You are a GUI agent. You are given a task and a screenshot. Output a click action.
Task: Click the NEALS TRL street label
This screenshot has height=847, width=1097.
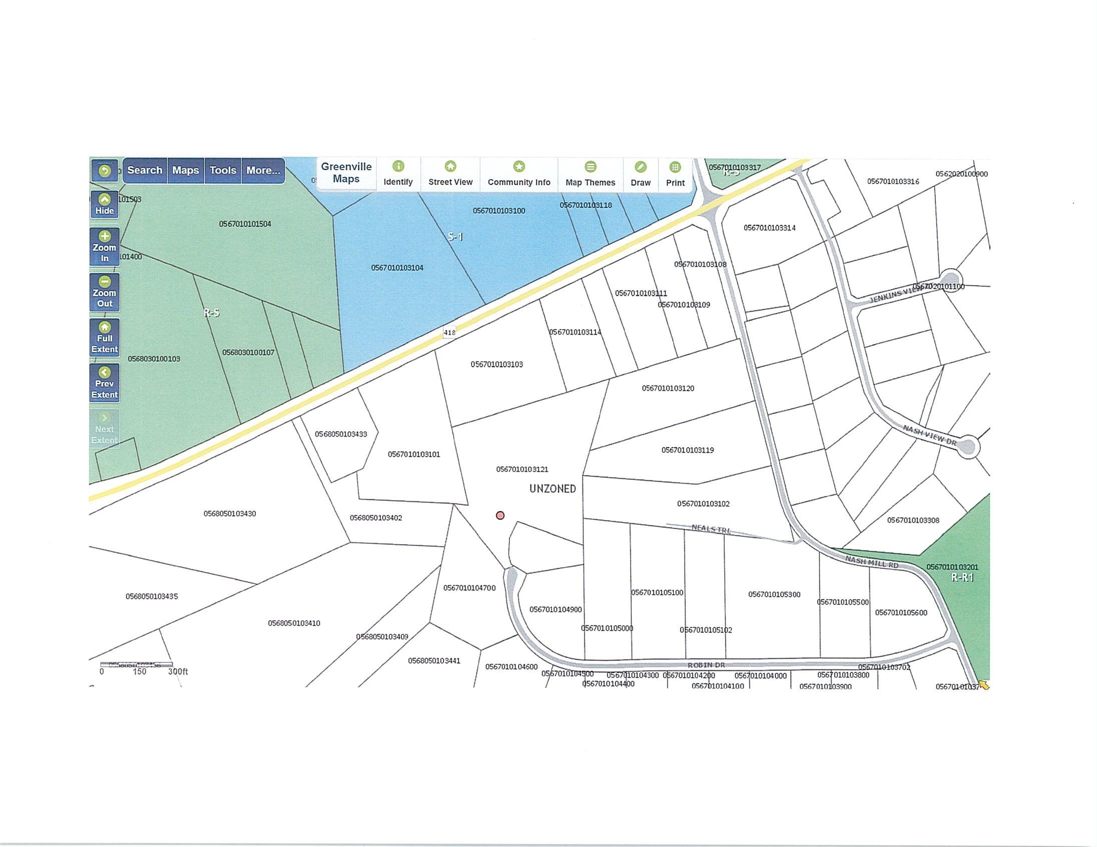tap(711, 529)
